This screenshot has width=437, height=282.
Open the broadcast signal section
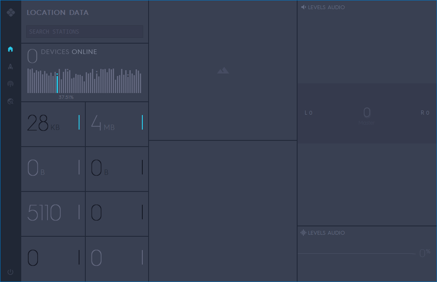coord(10,84)
